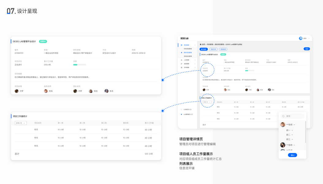Click 项目助理 avatar in DESIS Lab window
323x184 pixels.
click(204, 90)
